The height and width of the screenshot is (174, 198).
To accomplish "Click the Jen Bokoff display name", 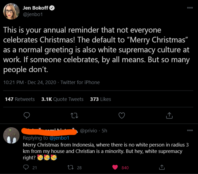I will 35,8.
